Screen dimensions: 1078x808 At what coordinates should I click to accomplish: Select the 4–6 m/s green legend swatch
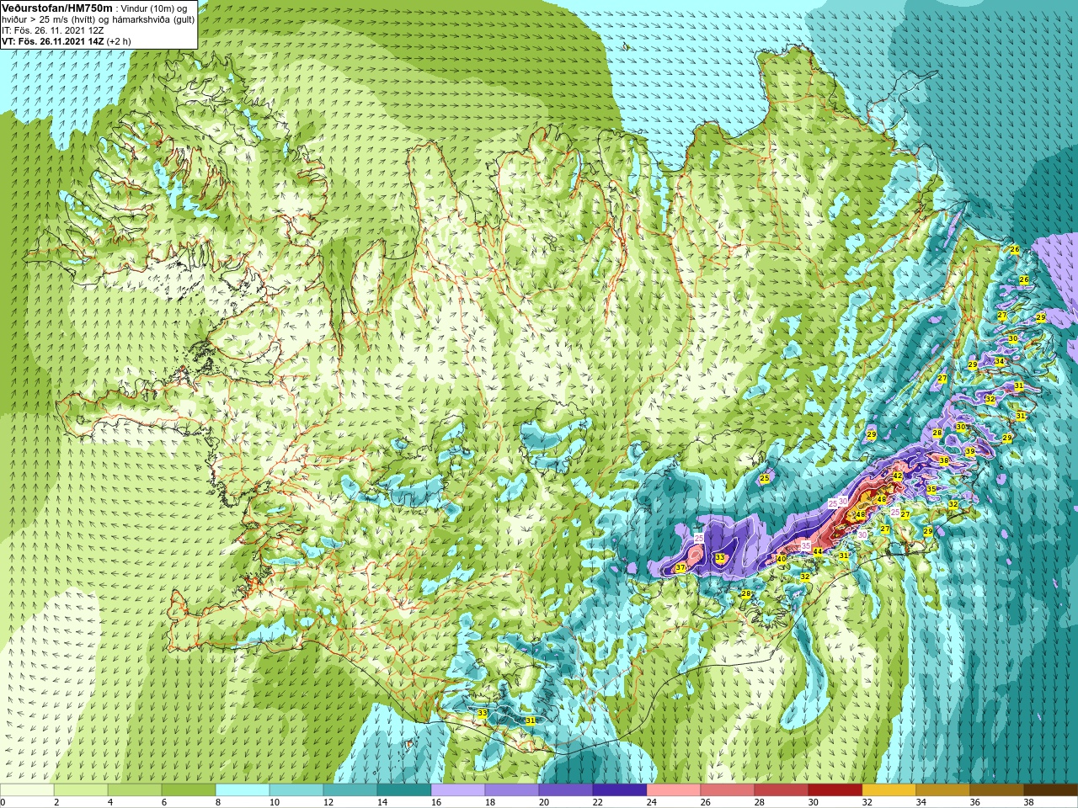pyautogui.click(x=135, y=790)
